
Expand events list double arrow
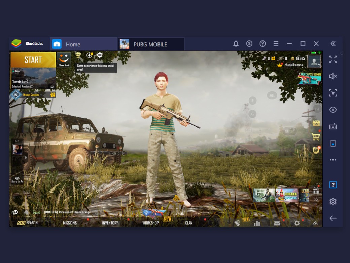316,199
